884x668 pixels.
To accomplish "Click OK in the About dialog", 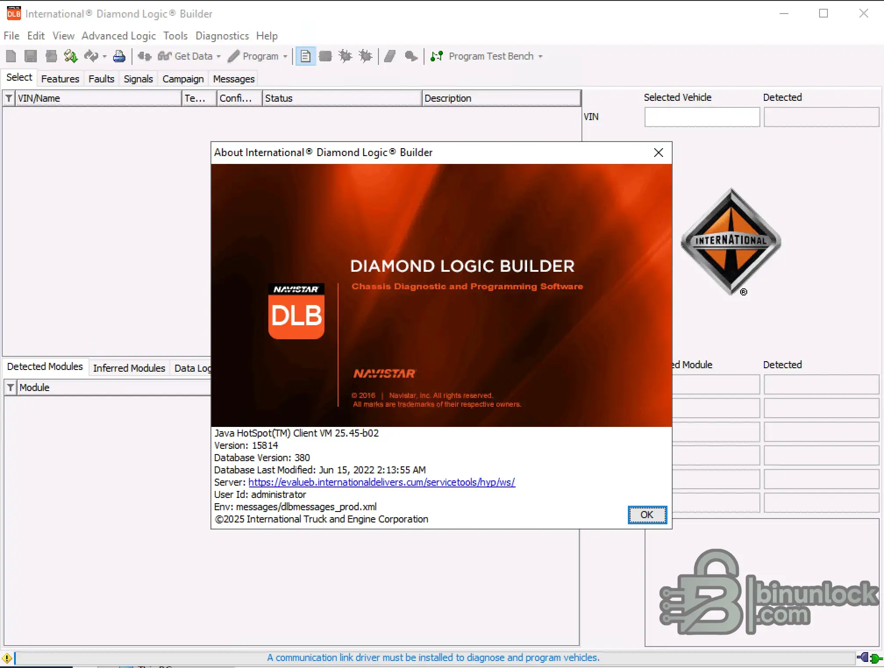I will [647, 515].
